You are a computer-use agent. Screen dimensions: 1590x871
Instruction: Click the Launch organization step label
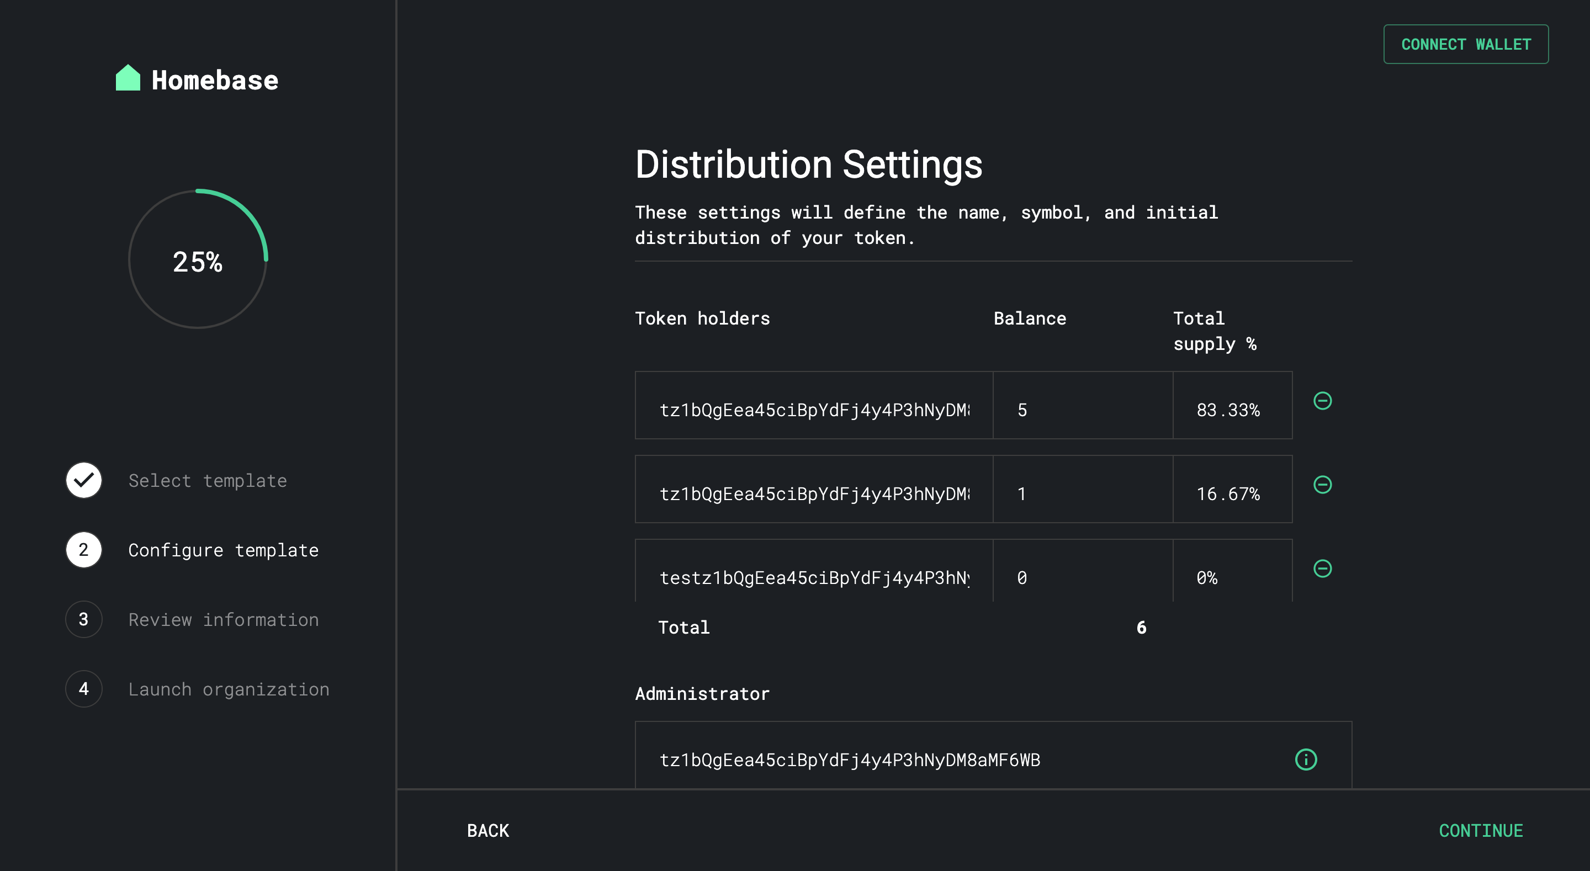click(229, 689)
